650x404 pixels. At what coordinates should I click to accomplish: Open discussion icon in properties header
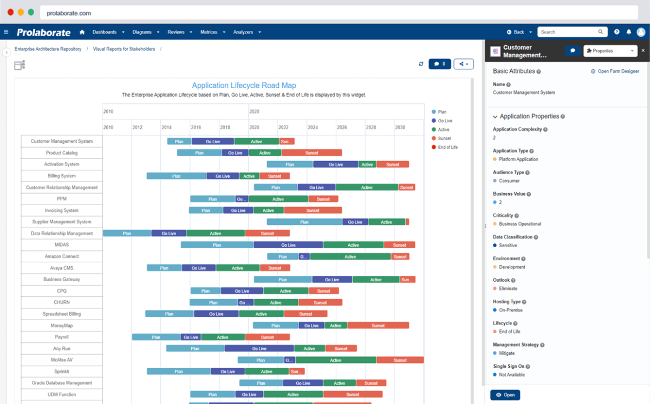[573, 51]
